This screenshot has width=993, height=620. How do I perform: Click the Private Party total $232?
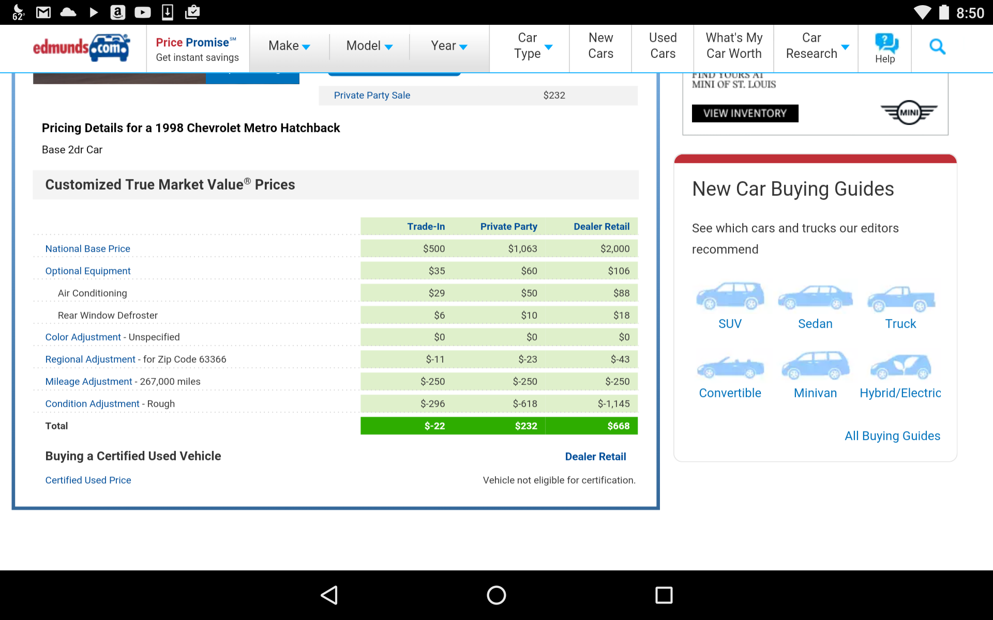pos(526,426)
